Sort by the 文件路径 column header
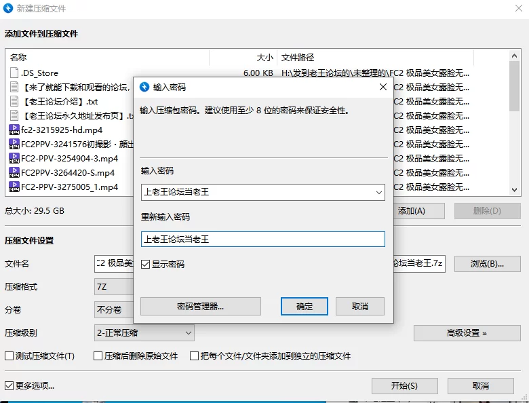This screenshot has height=403, width=529. click(375, 58)
